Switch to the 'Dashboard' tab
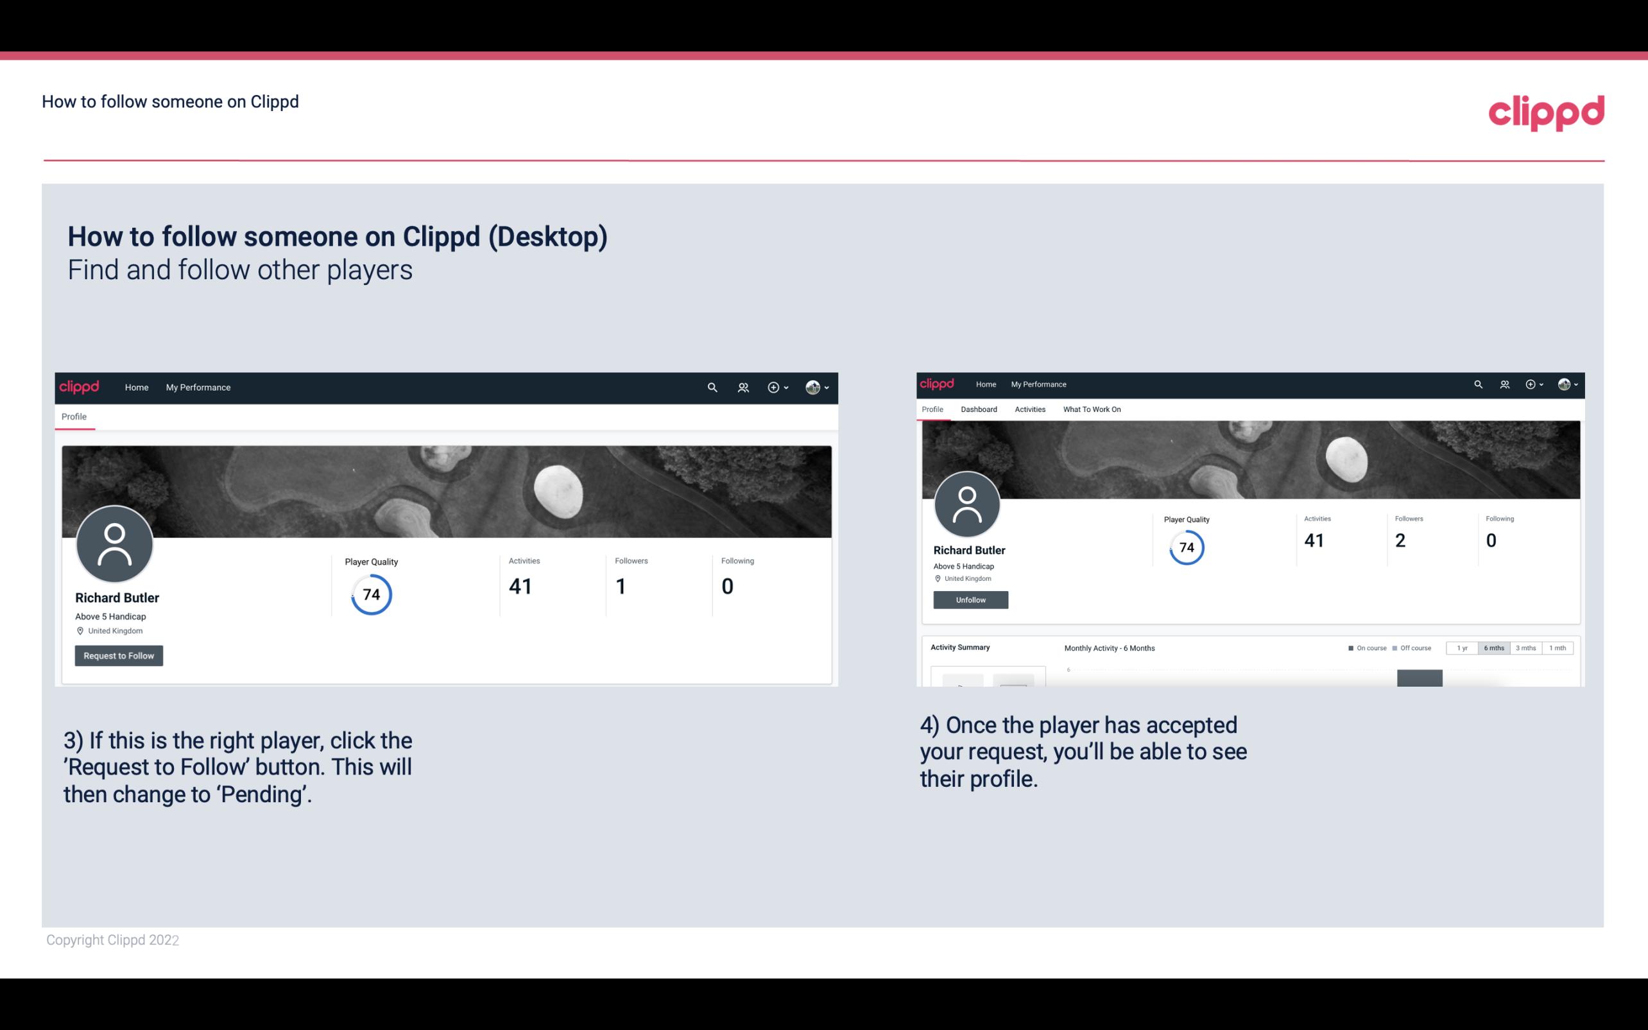 click(979, 409)
